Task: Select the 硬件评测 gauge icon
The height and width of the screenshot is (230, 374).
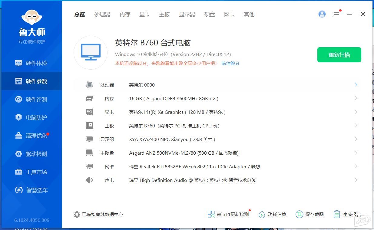Action: pyautogui.click(x=18, y=99)
